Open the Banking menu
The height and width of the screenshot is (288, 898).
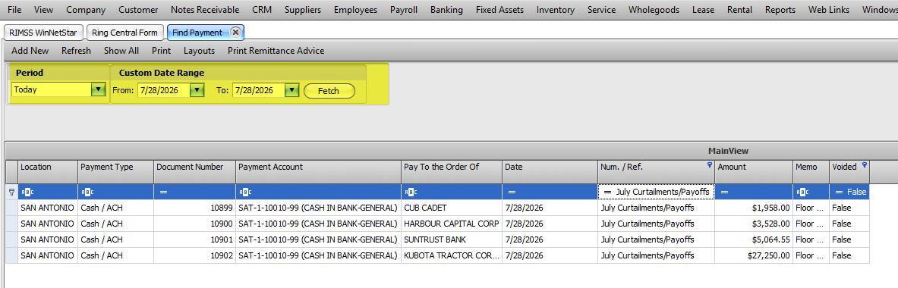tap(446, 10)
